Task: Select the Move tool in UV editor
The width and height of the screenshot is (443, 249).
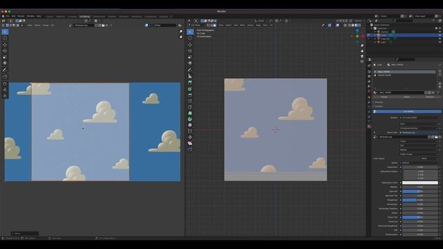Action: [5, 45]
